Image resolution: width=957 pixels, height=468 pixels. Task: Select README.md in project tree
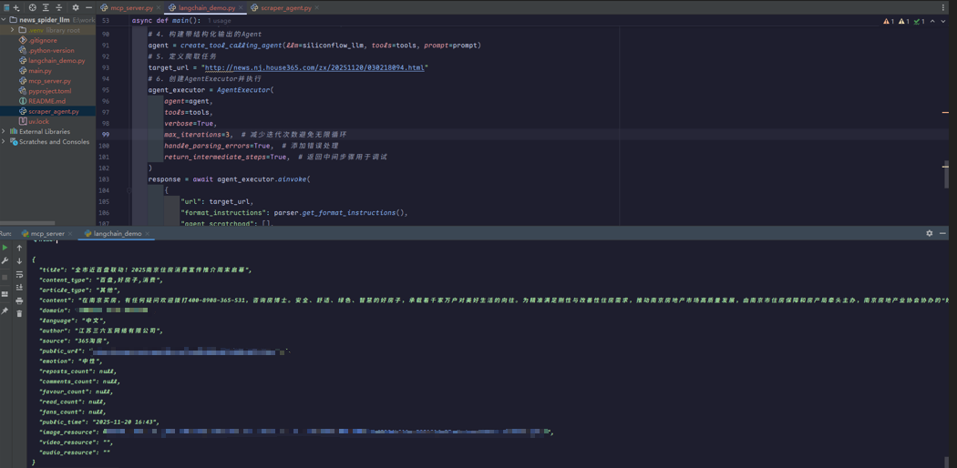point(46,101)
